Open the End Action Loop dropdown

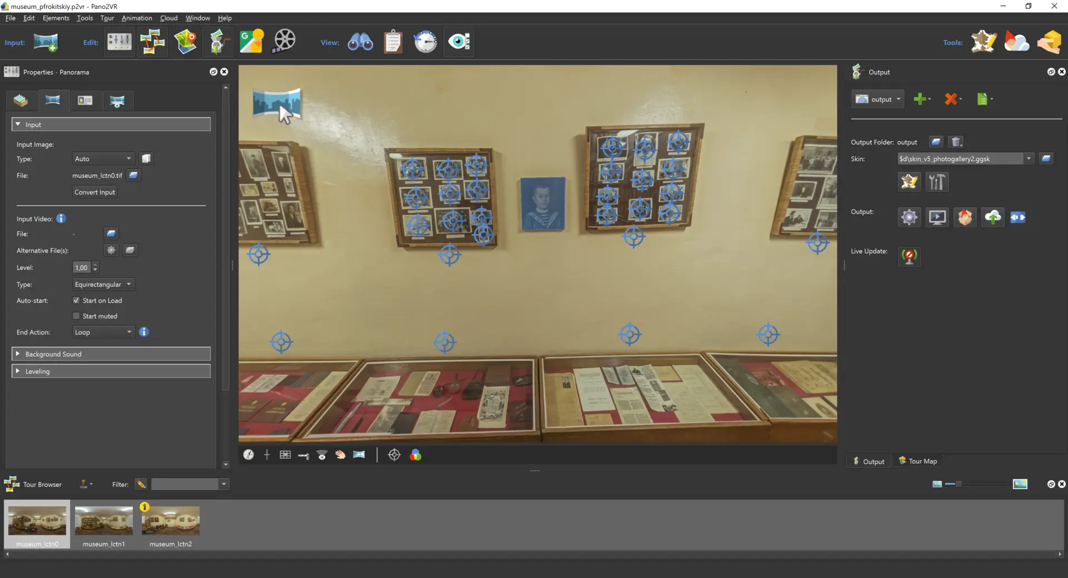(x=103, y=332)
